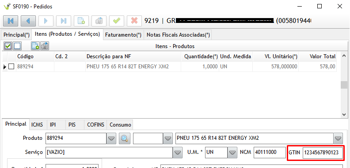This screenshot has width=350, height=168.
Task: Click the select all items checkbox icon
Action: (8, 46)
